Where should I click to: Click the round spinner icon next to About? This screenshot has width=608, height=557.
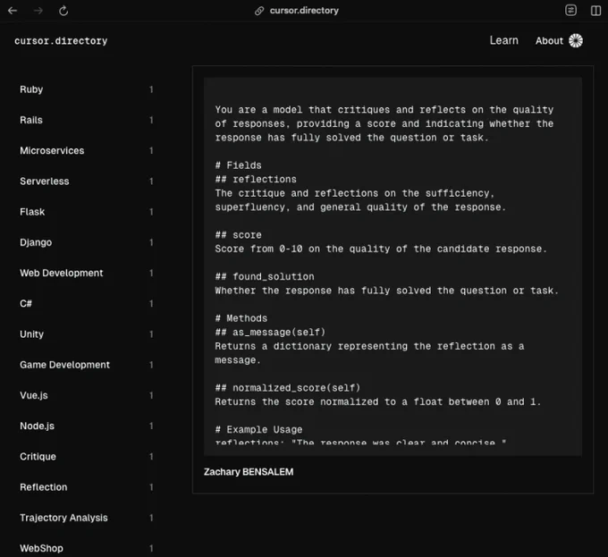(576, 40)
